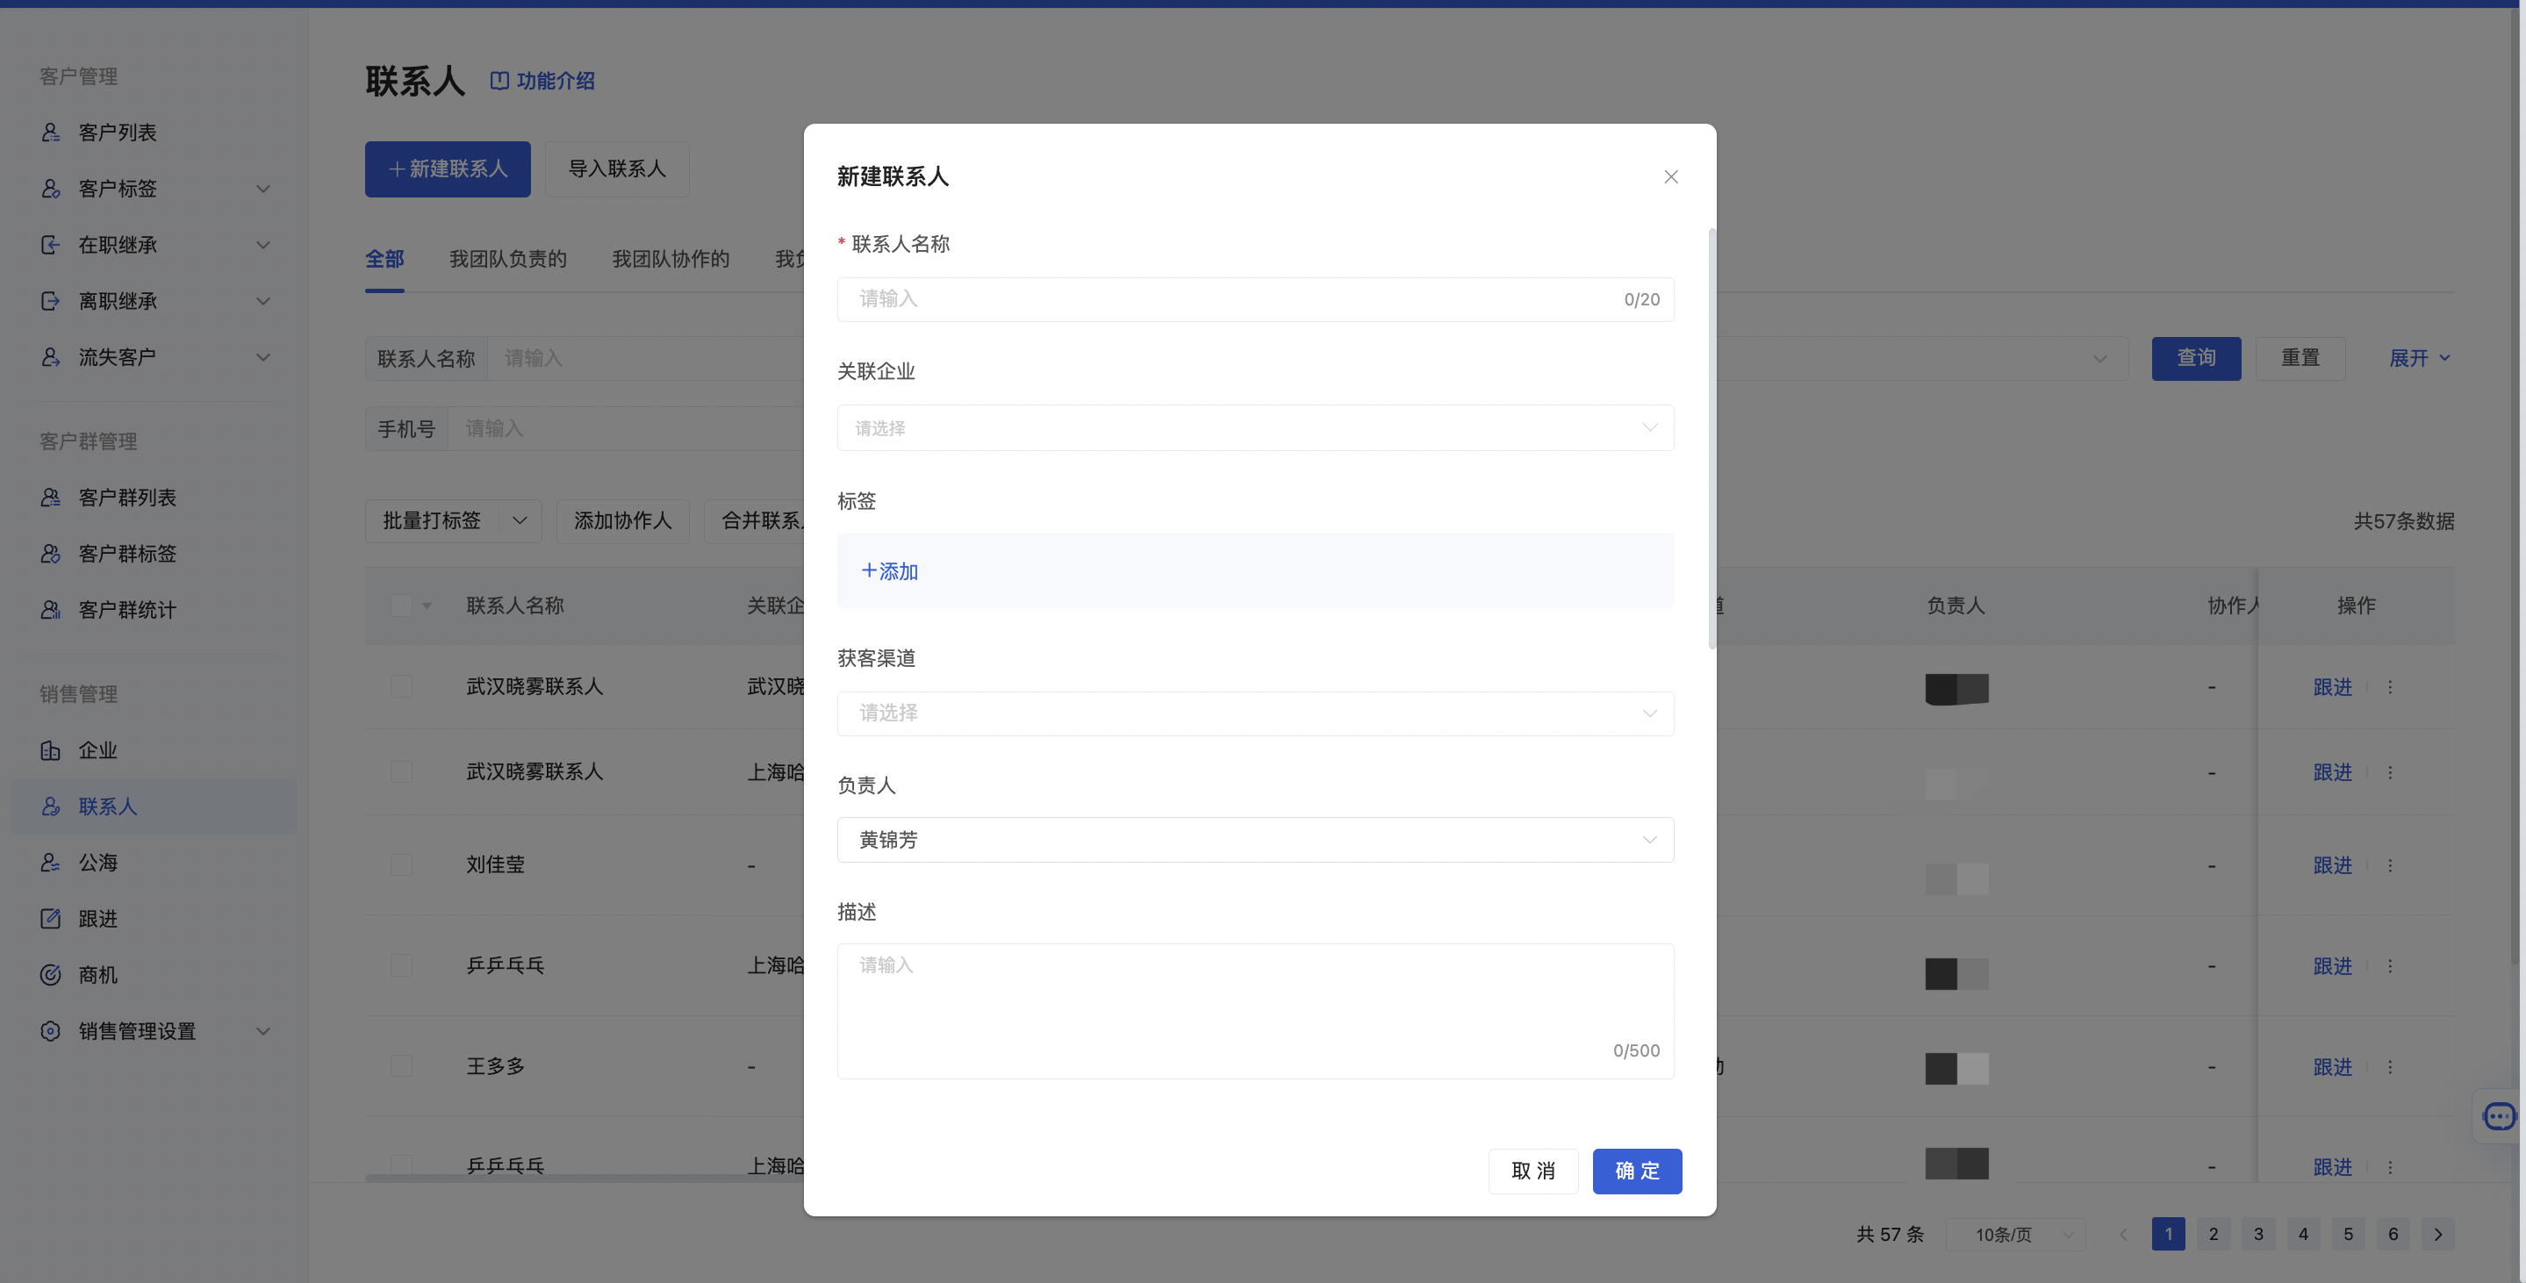Open the 功能介绍 link
This screenshot has height=1283, width=2526.
(542, 81)
